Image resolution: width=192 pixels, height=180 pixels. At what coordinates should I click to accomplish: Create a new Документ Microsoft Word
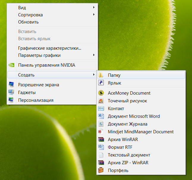tap(141, 116)
